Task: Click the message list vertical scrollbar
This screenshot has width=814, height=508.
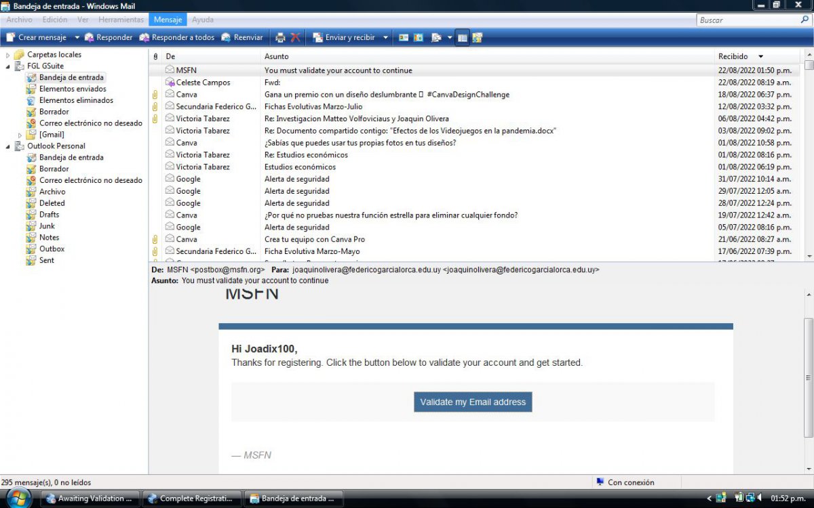Action: click(809, 156)
